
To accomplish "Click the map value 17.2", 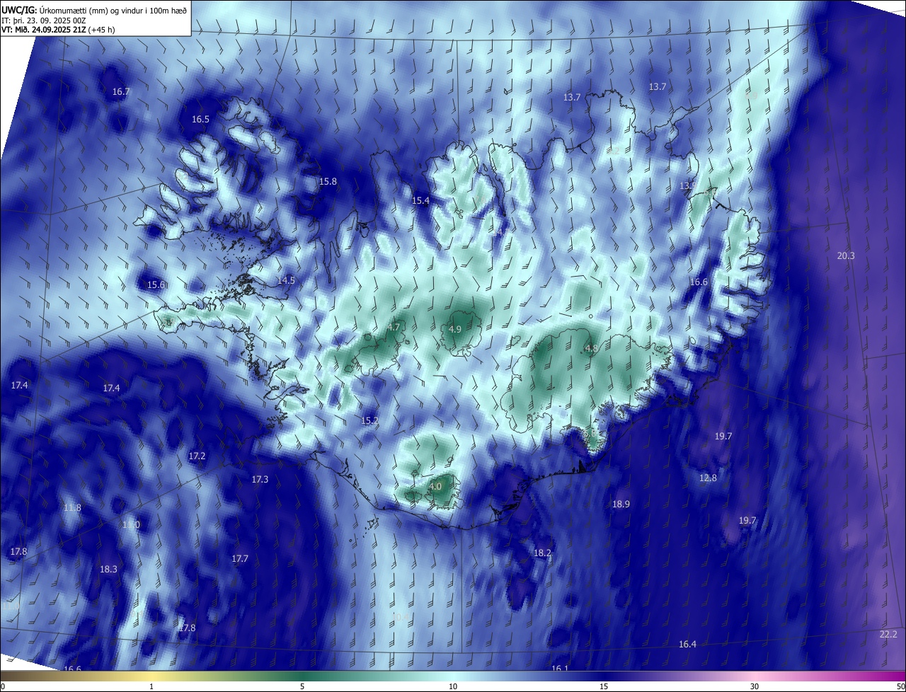I will tap(197, 456).
